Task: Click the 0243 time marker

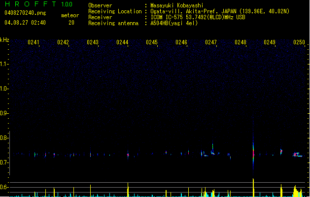Action: click(x=93, y=42)
